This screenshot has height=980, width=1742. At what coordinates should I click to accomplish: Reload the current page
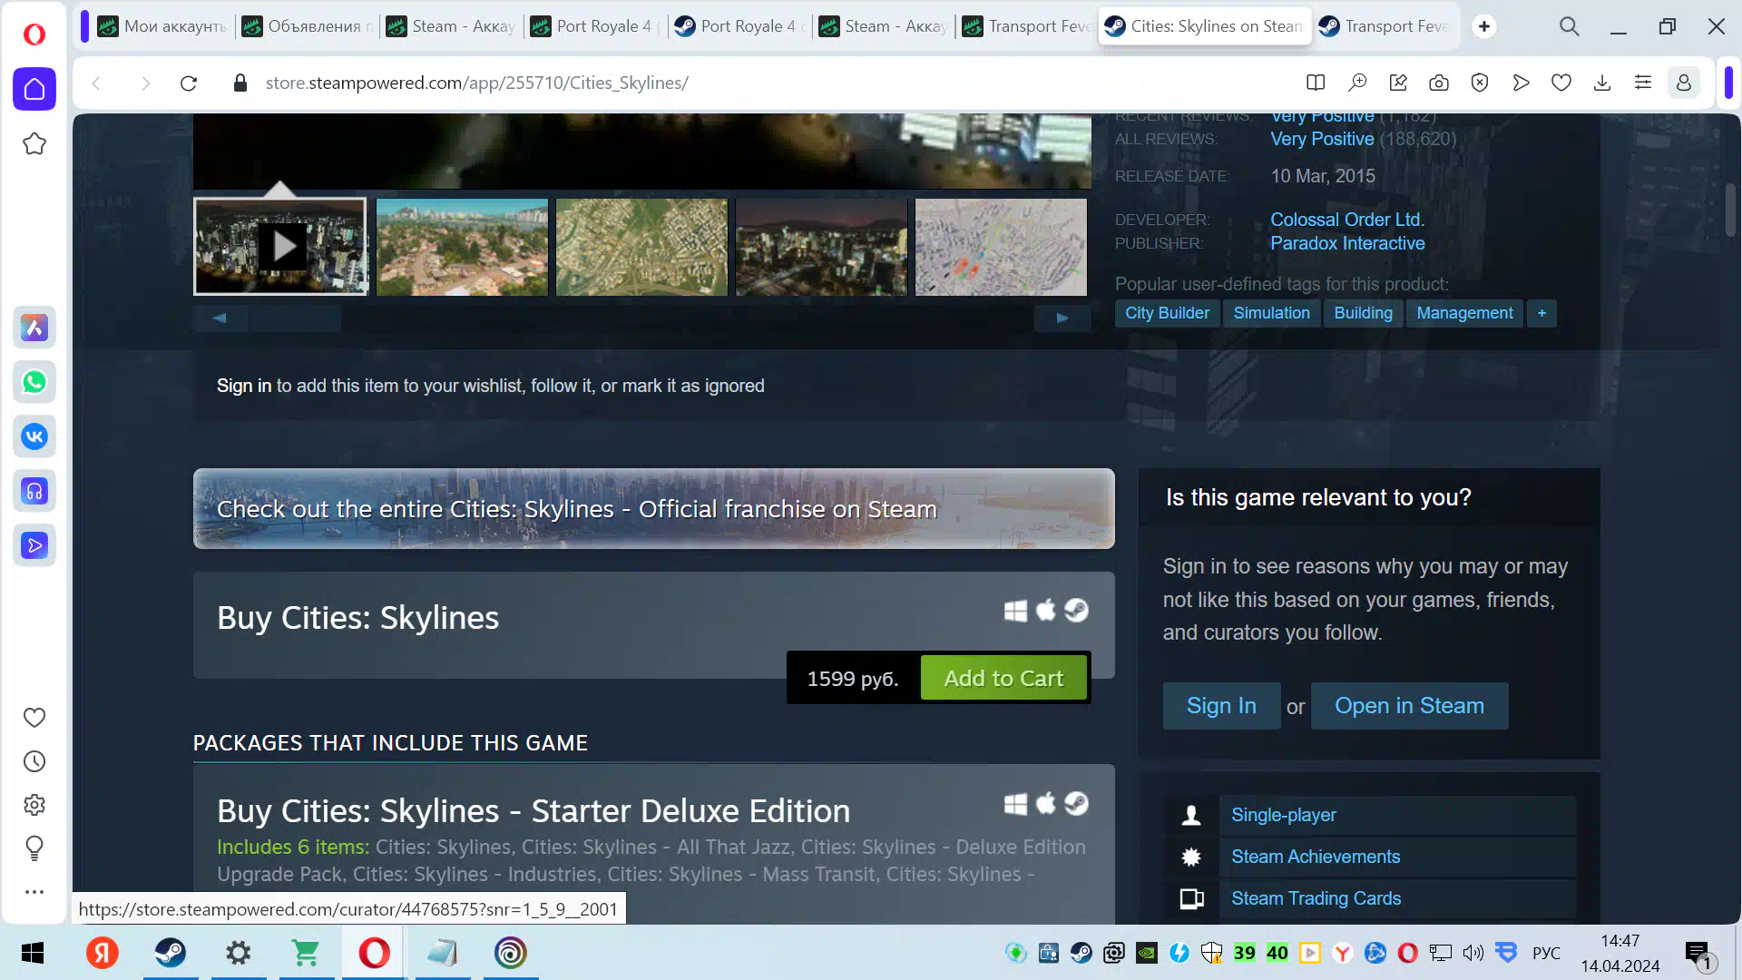[x=189, y=83]
